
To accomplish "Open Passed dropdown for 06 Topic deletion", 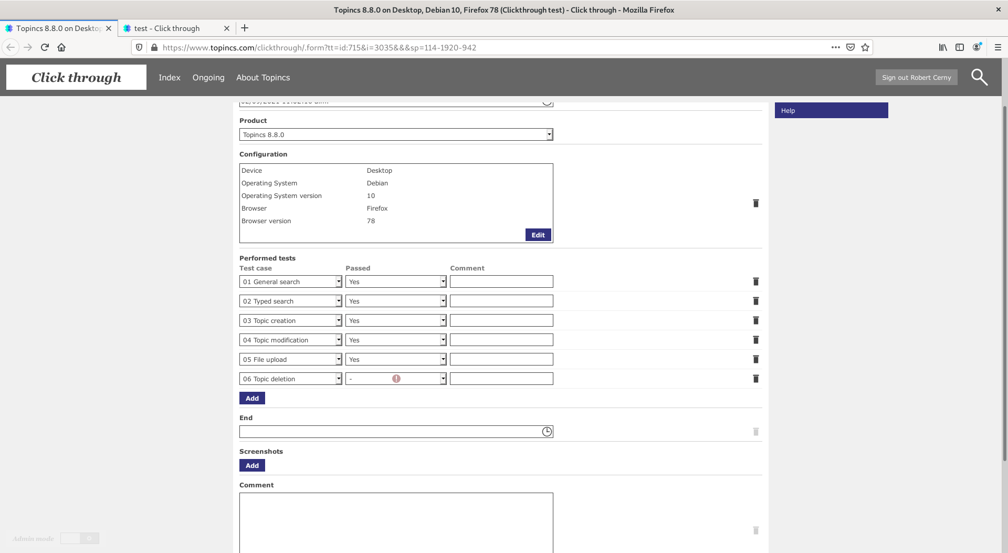I will (x=443, y=379).
